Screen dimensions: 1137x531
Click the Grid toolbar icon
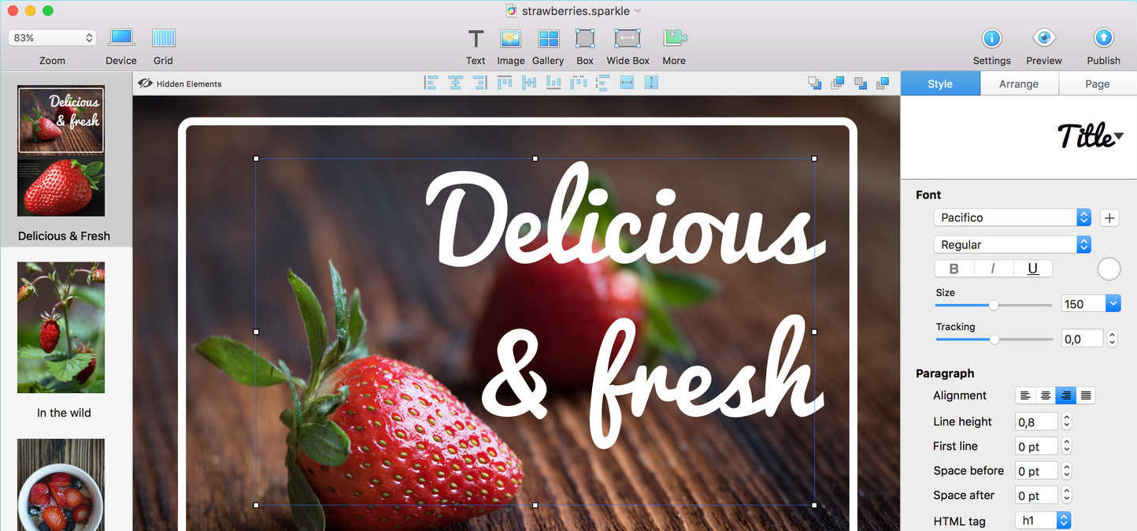tap(164, 38)
